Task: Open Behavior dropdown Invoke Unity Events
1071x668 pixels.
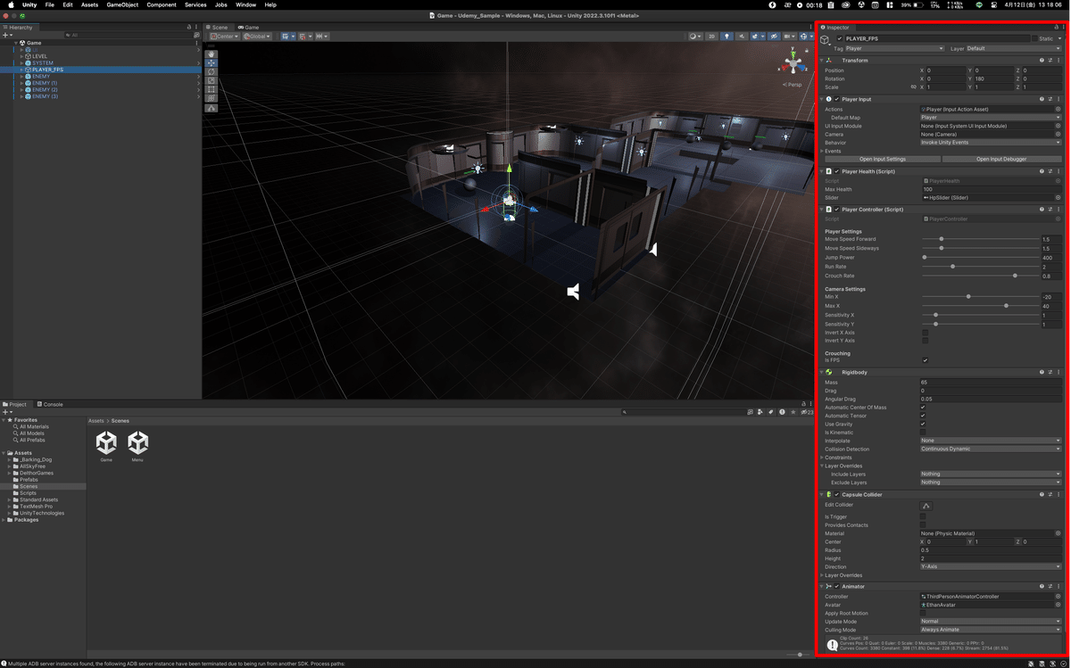Action: [991, 143]
